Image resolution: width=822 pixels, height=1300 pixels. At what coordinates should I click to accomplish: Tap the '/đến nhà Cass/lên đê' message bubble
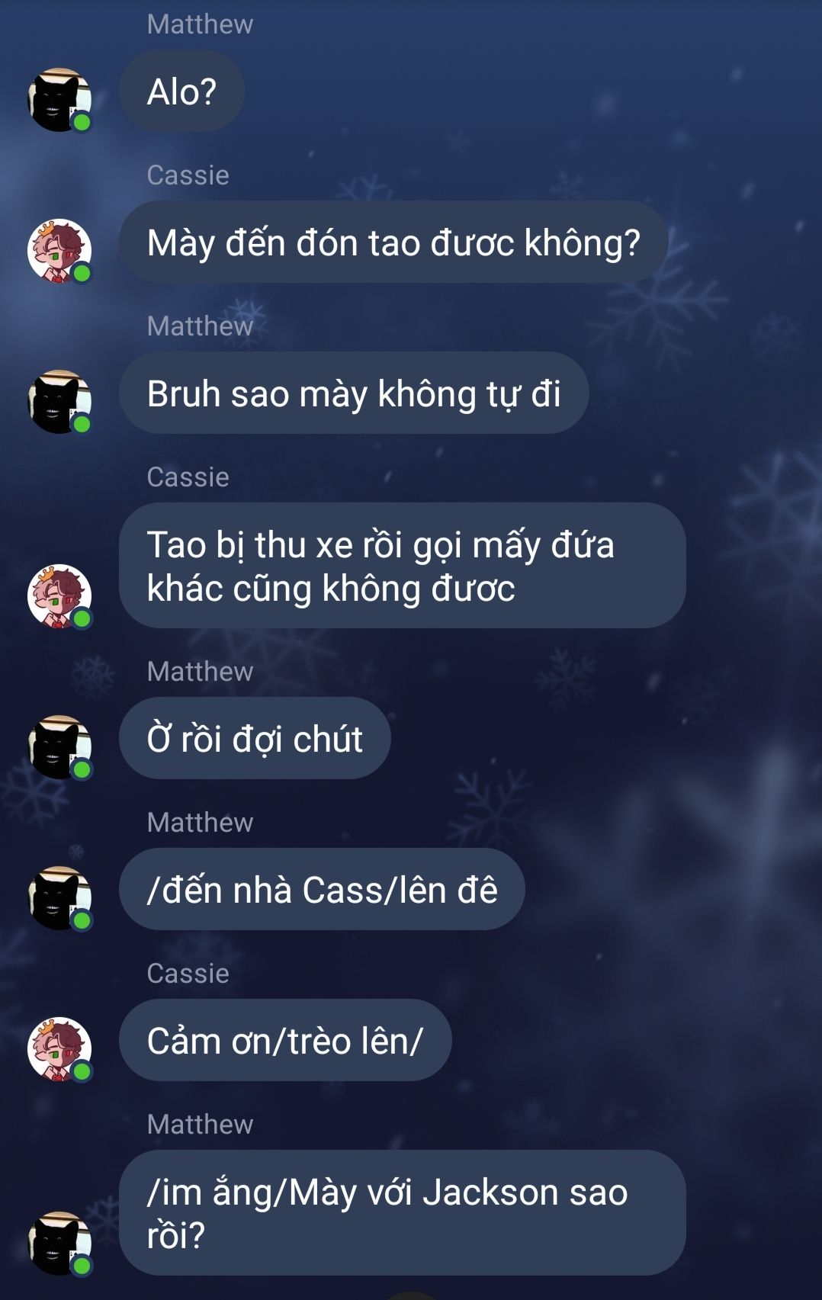pos(322,890)
